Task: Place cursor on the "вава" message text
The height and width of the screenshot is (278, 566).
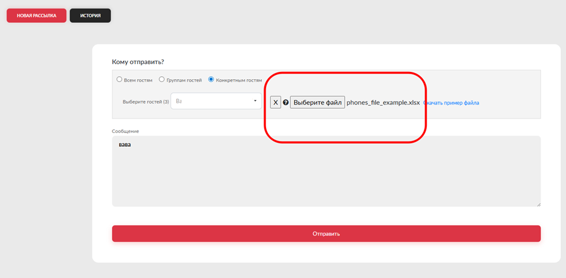Action: [x=124, y=145]
